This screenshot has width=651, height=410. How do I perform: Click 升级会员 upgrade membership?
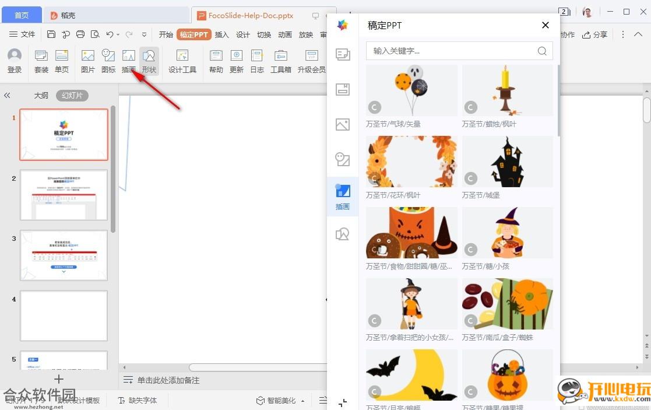[311, 61]
